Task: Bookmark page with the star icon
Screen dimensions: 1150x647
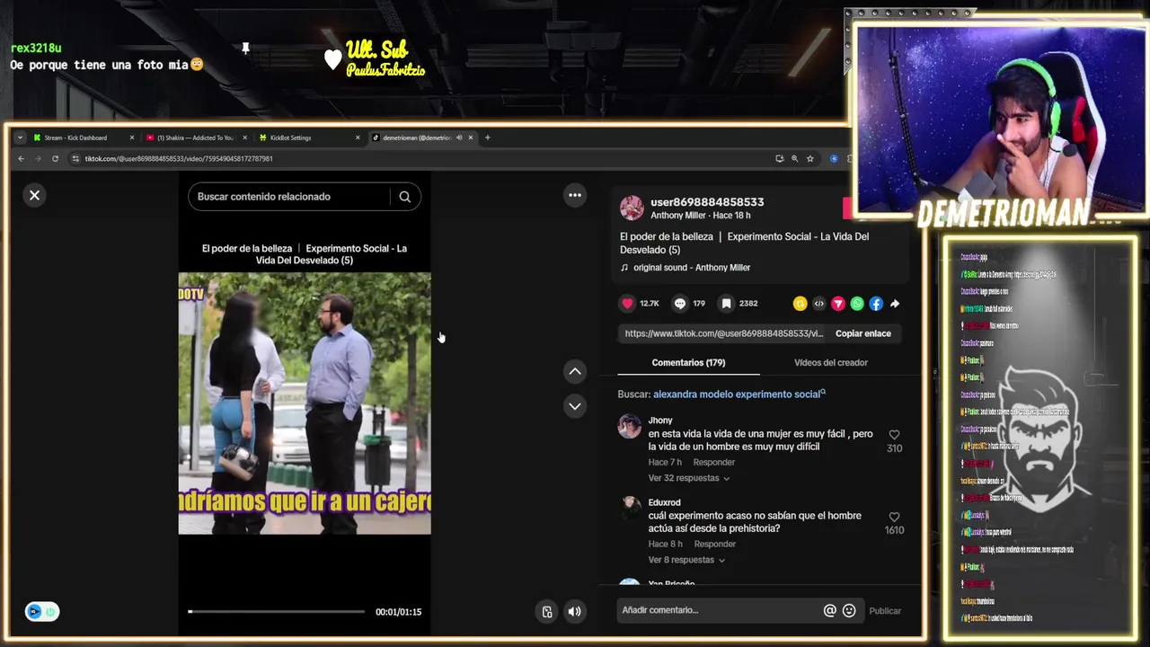Action: [809, 159]
